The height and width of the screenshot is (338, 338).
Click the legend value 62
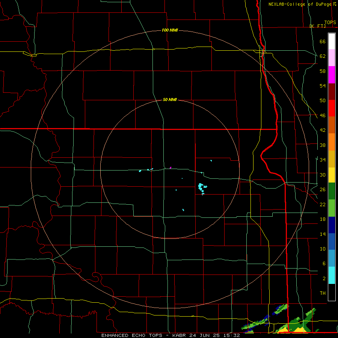click(323, 56)
